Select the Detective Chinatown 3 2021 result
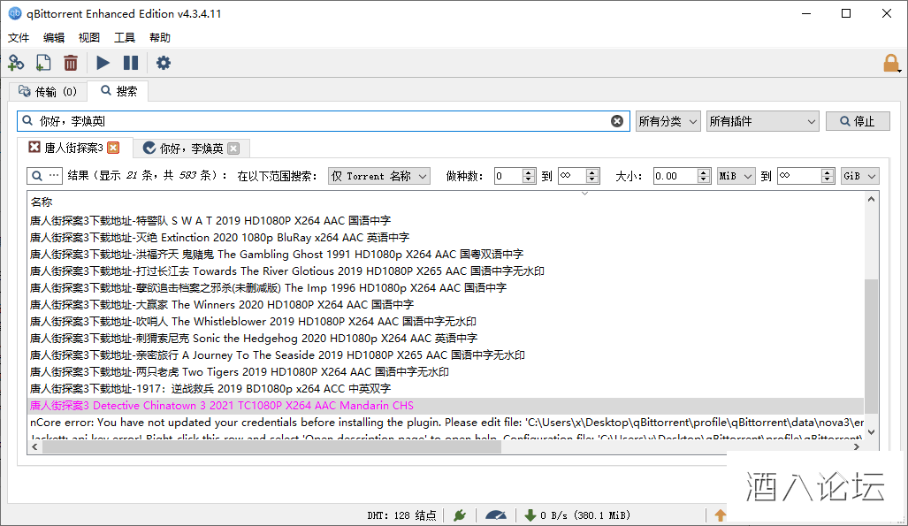The width and height of the screenshot is (908, 526). [x=222, y=406]
